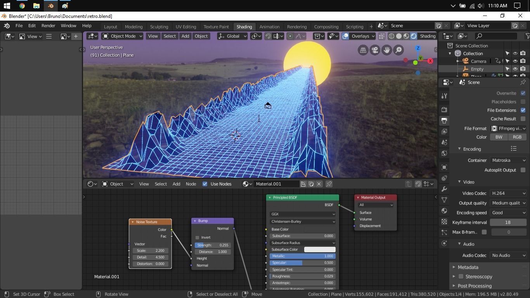Open the File Format dropdown

pyautogui.click(x=508, y=128)
